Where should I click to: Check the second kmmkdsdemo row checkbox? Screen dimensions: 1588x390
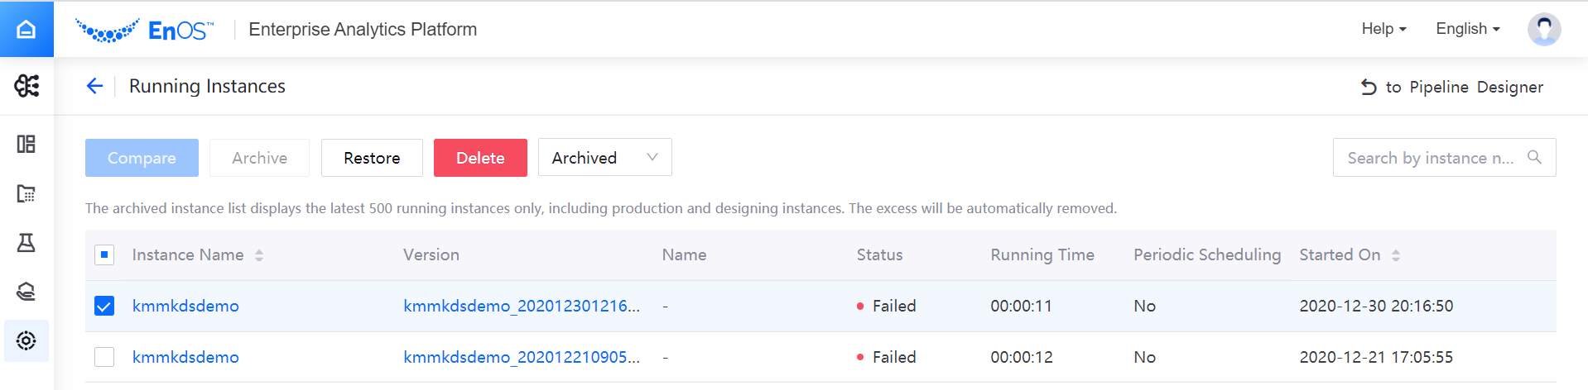tap(104, 357)
